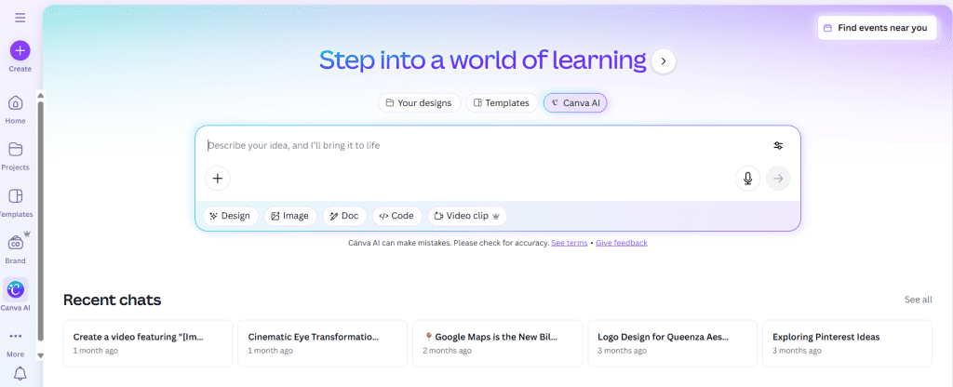Click the sidebar scroll up arrow
Image resolution: width=953 pixels, height=387 pixels.
41,95
